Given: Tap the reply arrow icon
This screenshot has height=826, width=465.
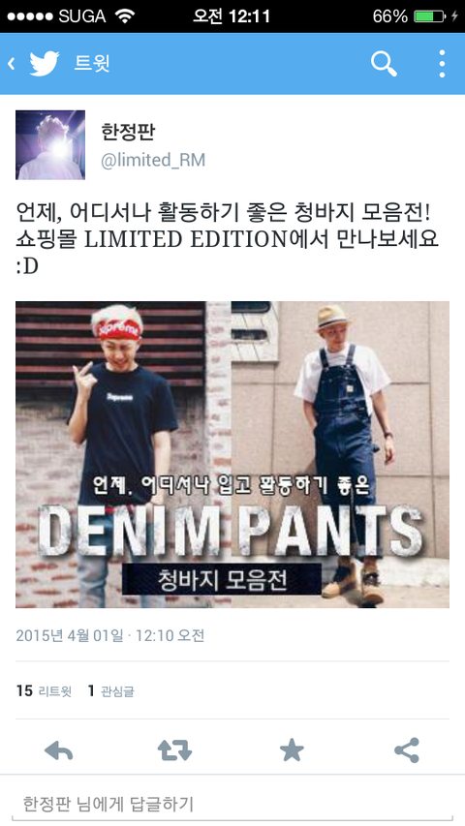Looking at the screenshot, I should point(58,750).
